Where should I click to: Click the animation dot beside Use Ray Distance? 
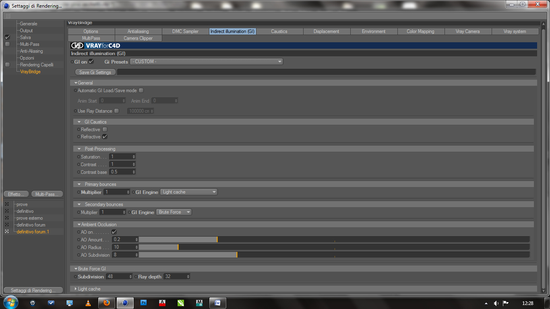[x=76, y=111]
